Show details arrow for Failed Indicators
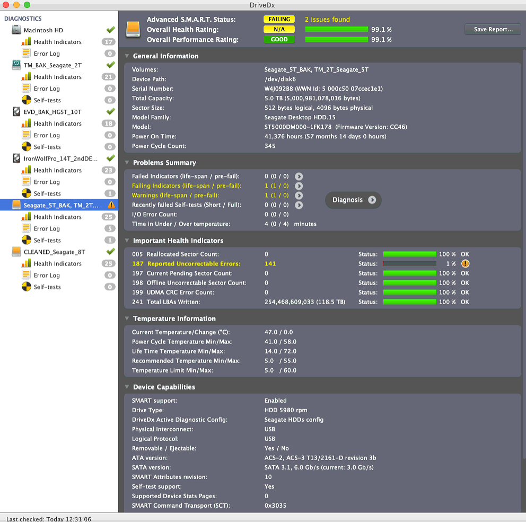Viewport: 526px width, 522px height. tap(299, 176)
